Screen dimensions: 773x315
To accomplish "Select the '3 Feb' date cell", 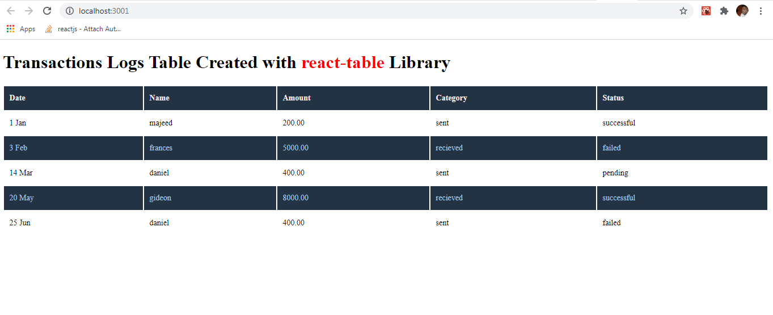I will coord(74,148).
